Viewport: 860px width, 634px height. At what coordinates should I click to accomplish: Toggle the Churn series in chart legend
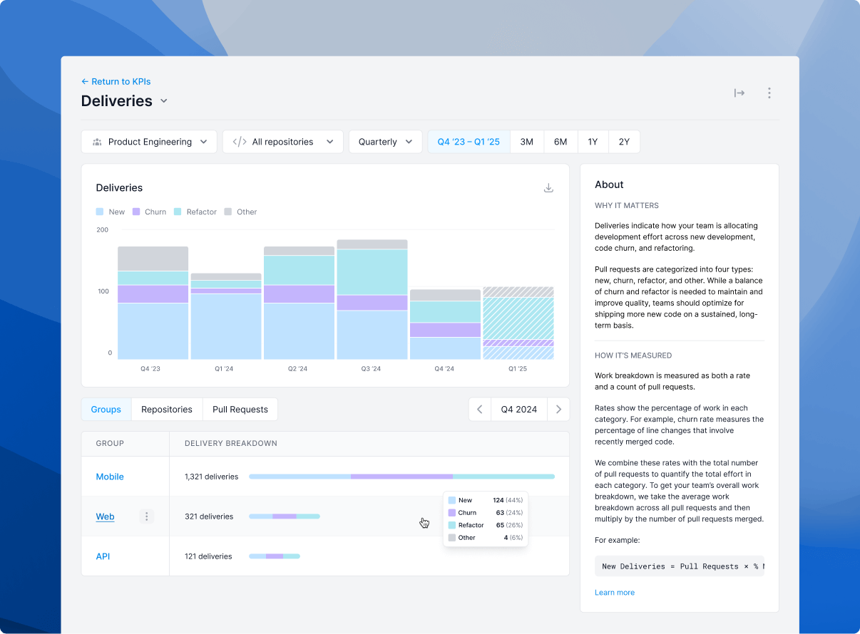149,212
